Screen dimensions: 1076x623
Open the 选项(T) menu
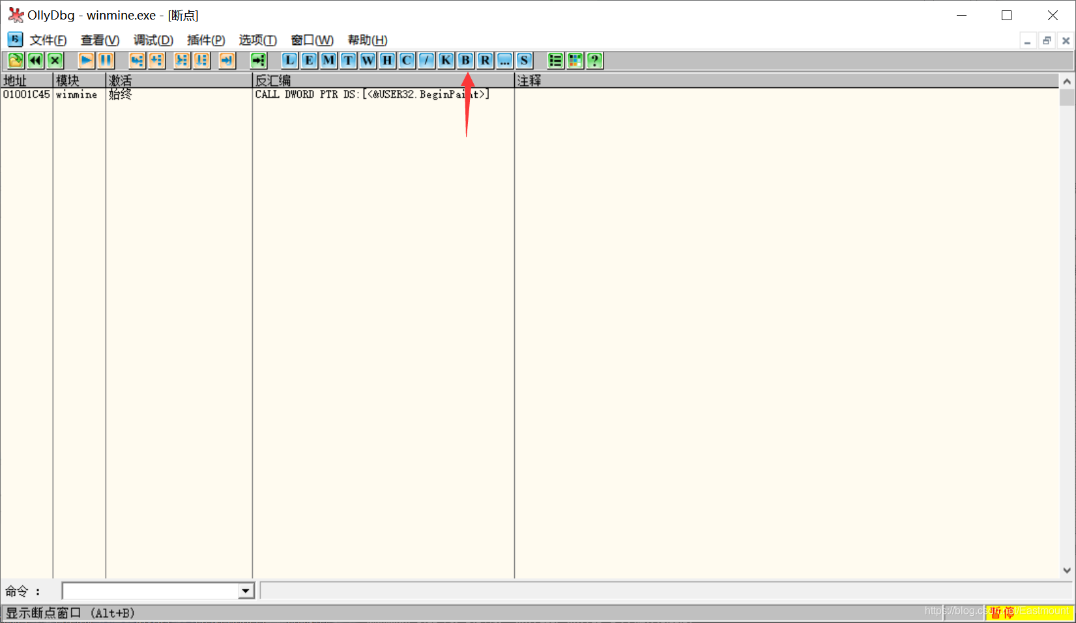point(257,40)
